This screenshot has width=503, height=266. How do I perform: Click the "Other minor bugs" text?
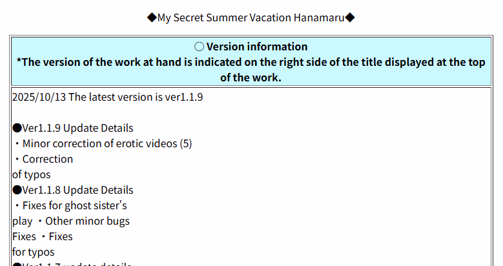point(87,221)
